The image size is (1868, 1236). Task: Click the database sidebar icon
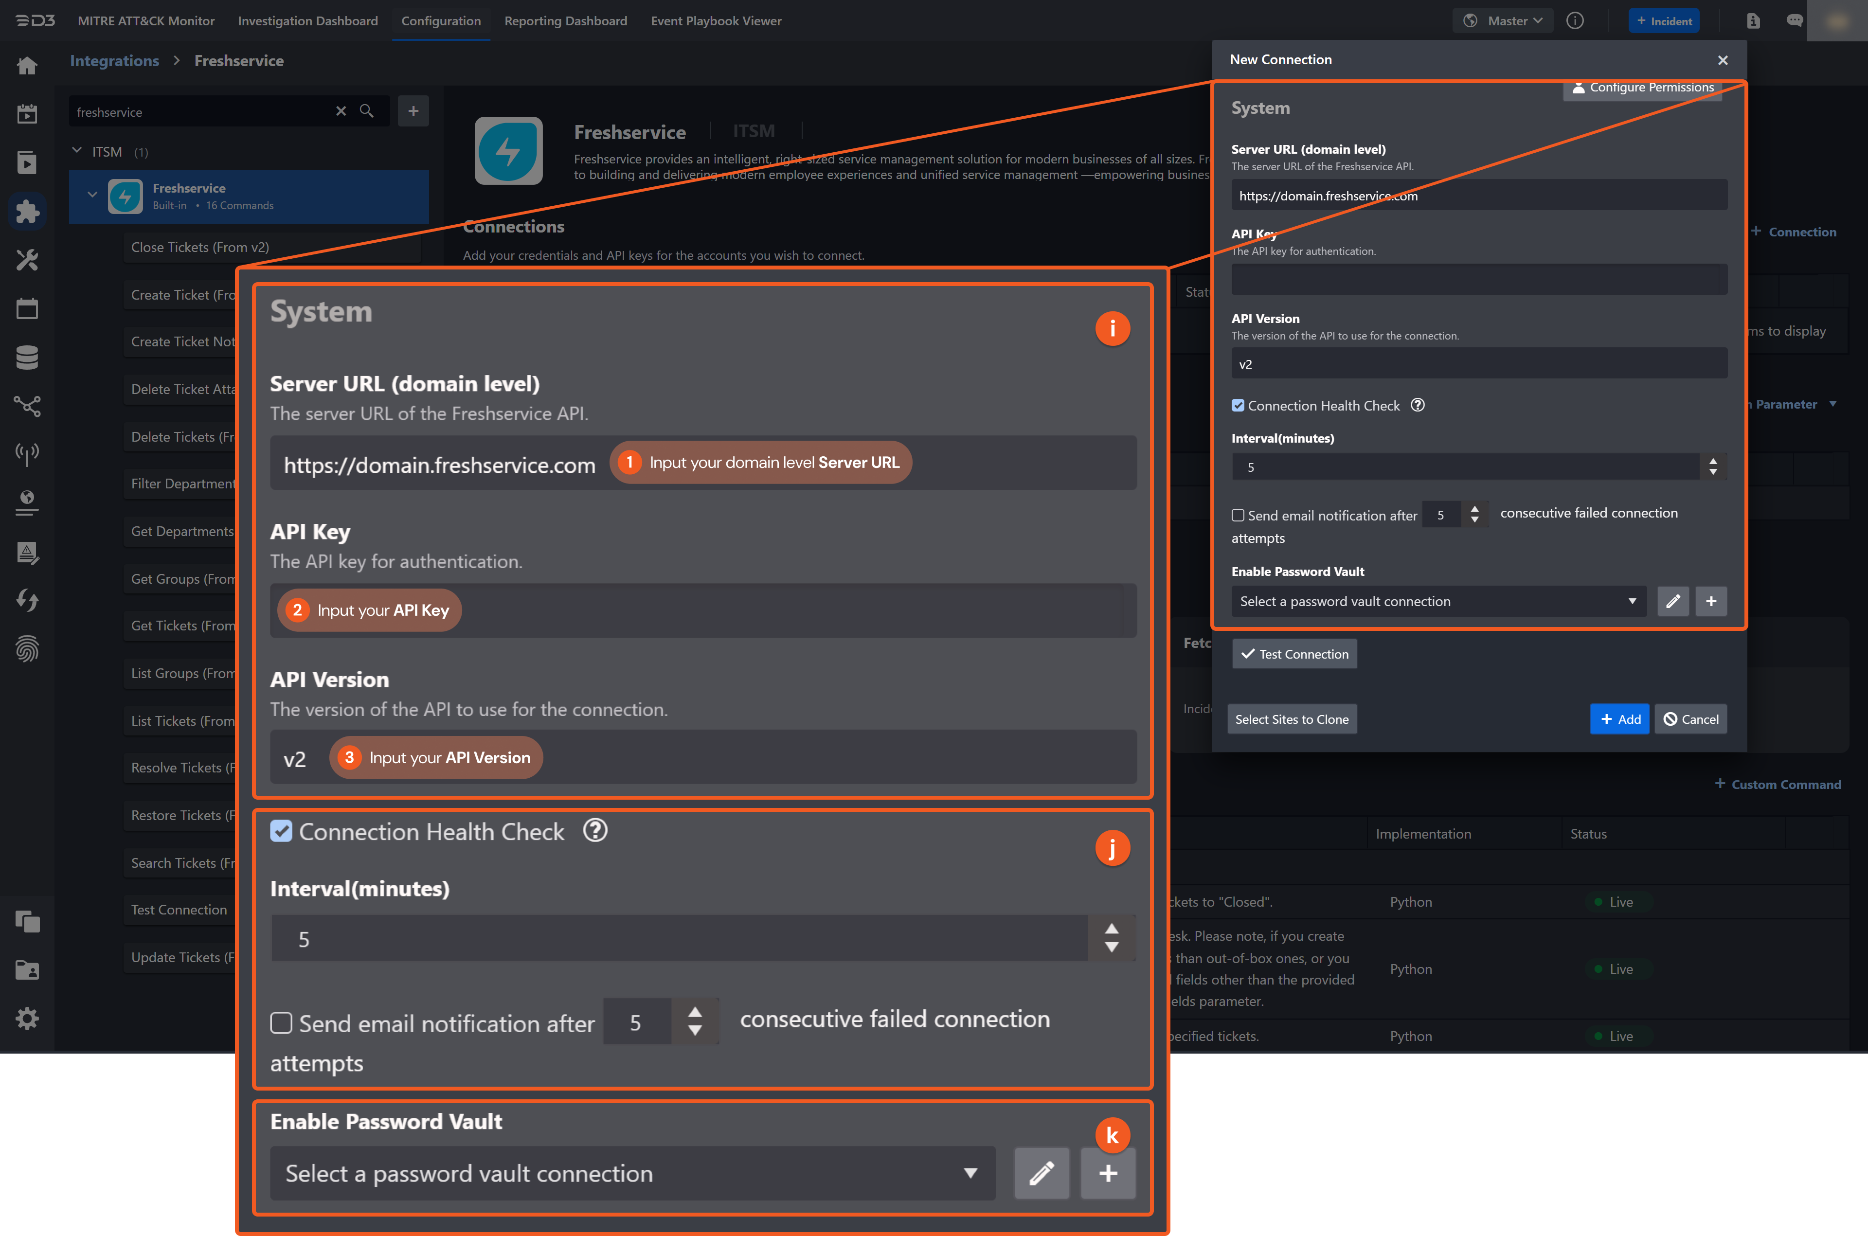[x=28, y=357]
